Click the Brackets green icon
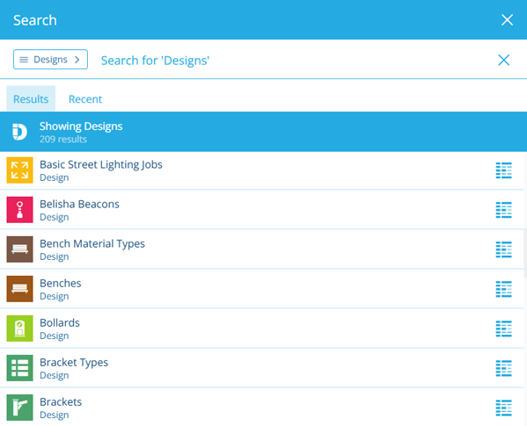The image size is (527, 426). (20, 408)
